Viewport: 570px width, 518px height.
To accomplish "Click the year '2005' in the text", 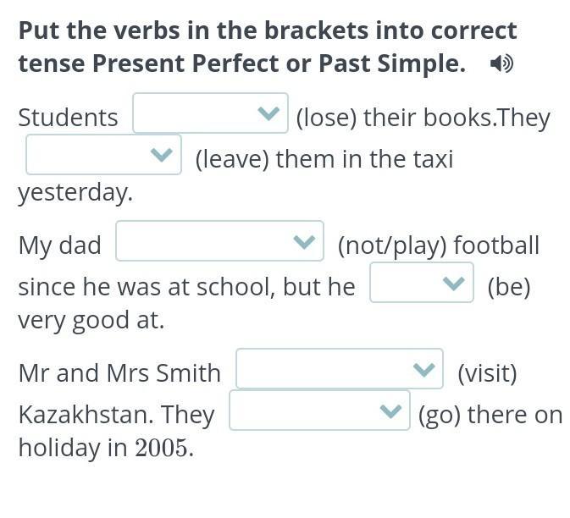I will 162,448.
